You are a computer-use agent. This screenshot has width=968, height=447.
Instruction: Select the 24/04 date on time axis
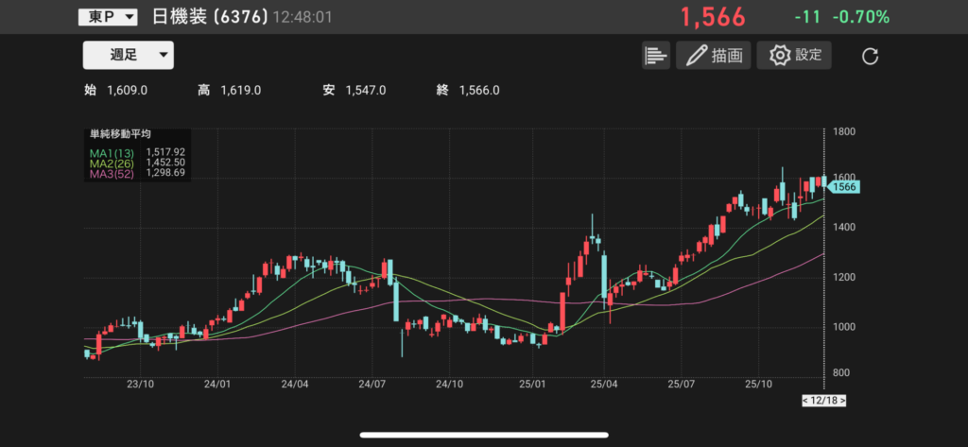(295, 385)
